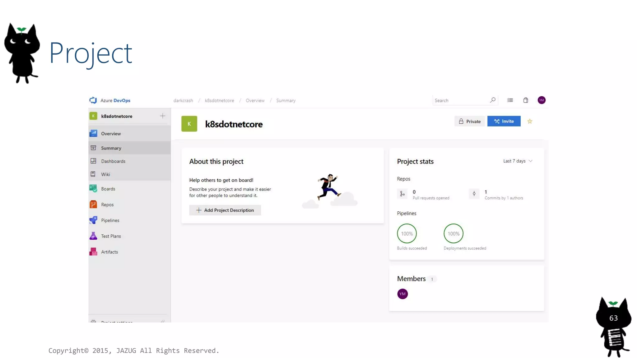Select Wiki in the sidebar
The height and width of the screenshot is (358, 637).
(105, 174)
